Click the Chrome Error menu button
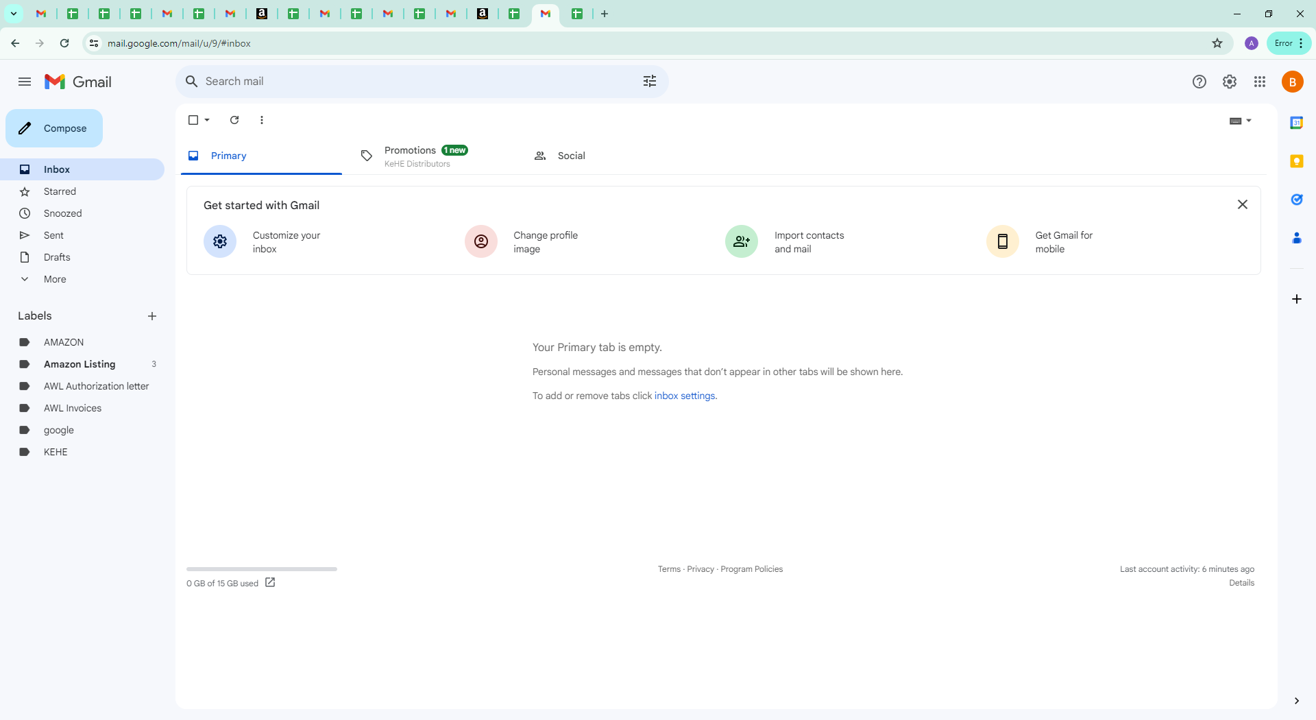 point(1289,43)
